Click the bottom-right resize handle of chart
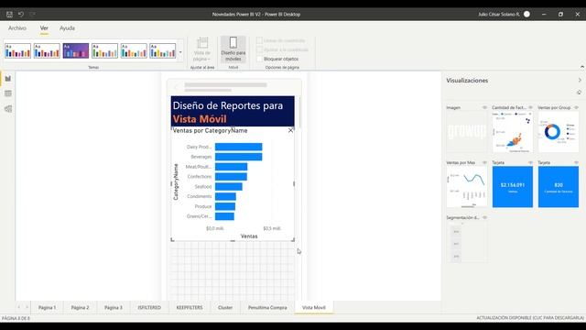 tap(293, 240)
